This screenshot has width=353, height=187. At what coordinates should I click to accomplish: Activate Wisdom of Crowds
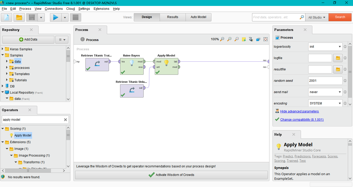(171, 175)
